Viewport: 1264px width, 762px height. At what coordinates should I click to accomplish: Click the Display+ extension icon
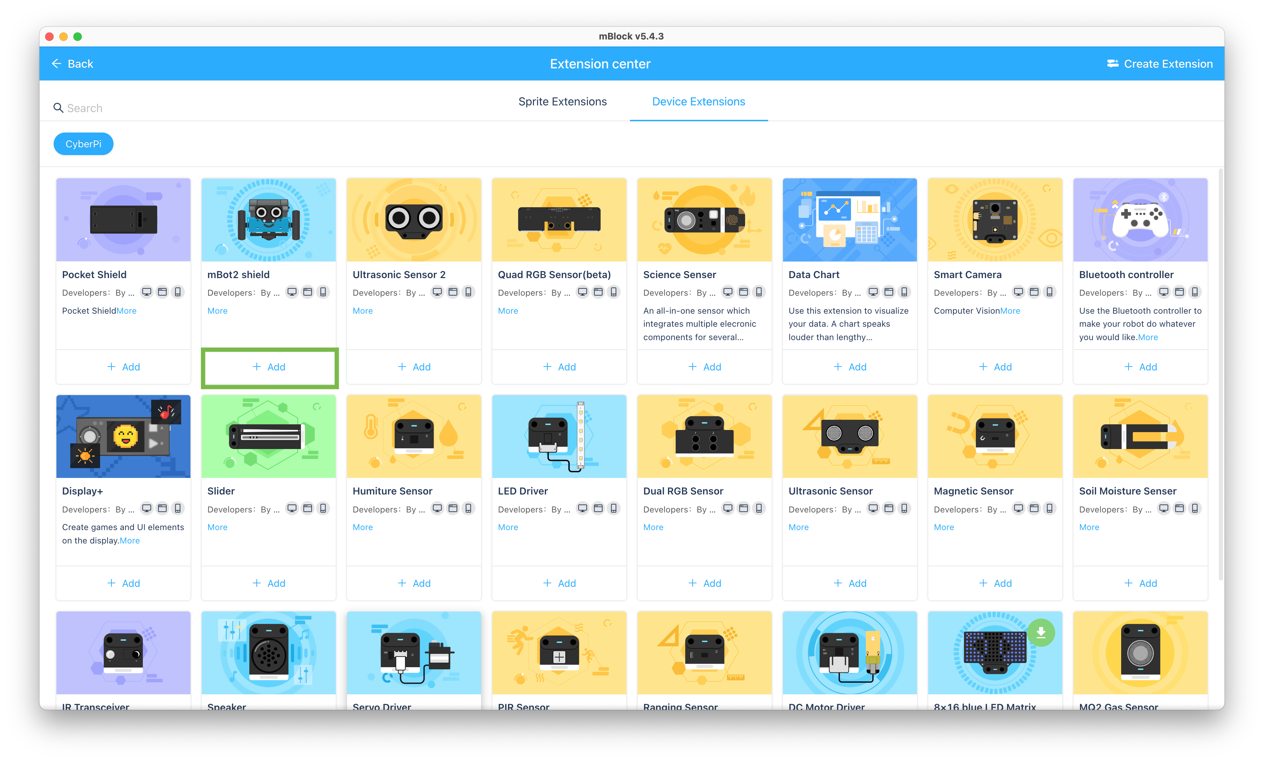point(124,436)
